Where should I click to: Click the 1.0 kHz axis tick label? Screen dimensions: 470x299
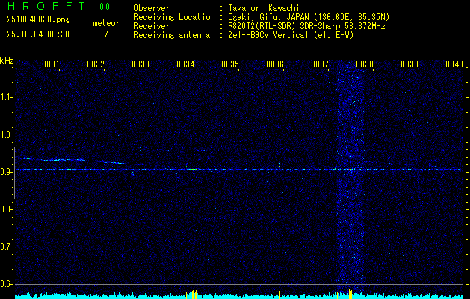pos(7,135)
